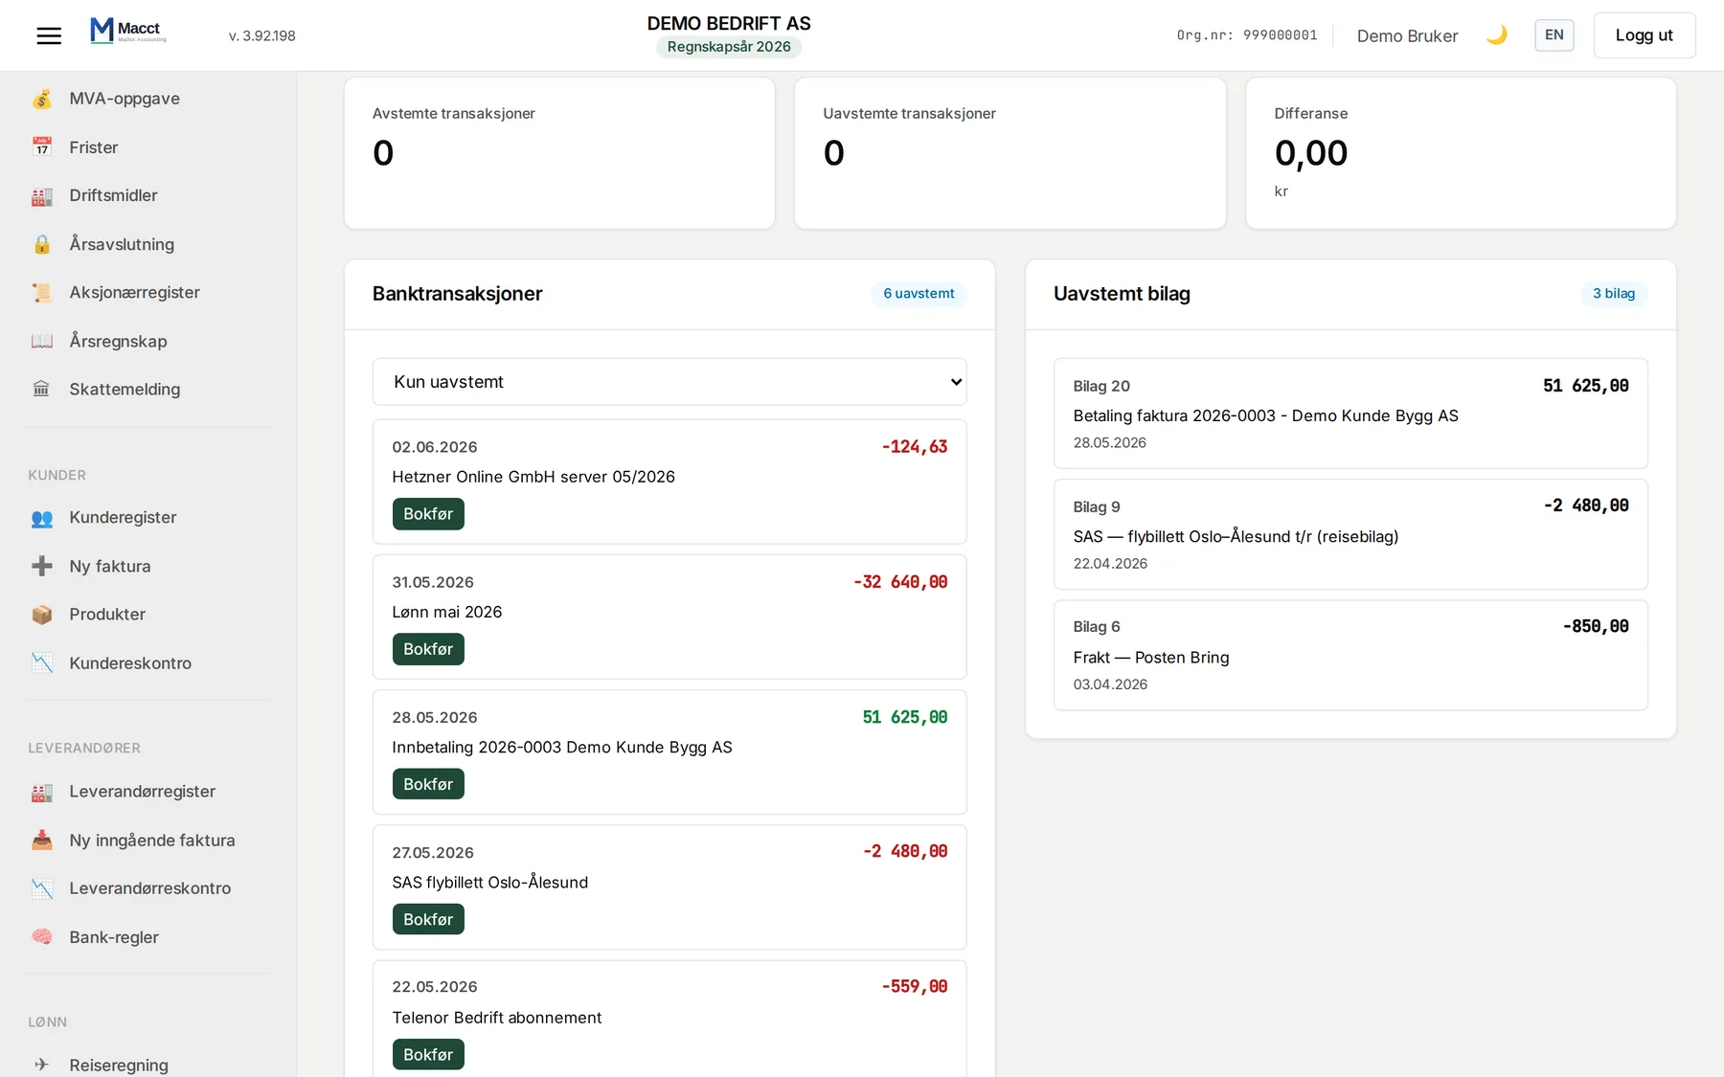Click the Produkter package icon
1724x1077 pixels.
[x=42, y=615]
